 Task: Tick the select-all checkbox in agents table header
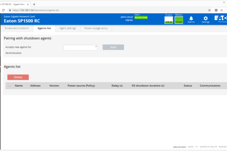pos(10,86)
